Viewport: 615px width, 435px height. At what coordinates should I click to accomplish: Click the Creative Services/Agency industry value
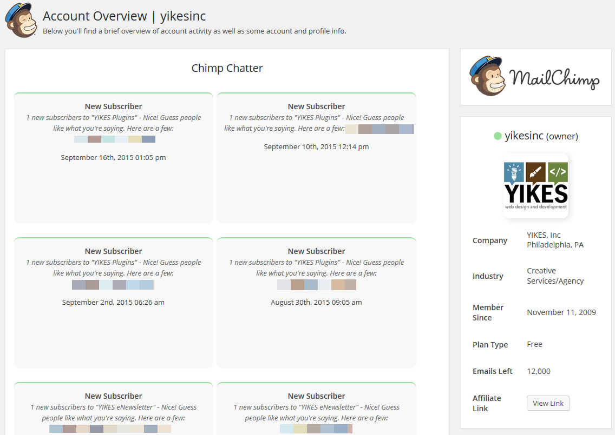click(x=555, y=276)
